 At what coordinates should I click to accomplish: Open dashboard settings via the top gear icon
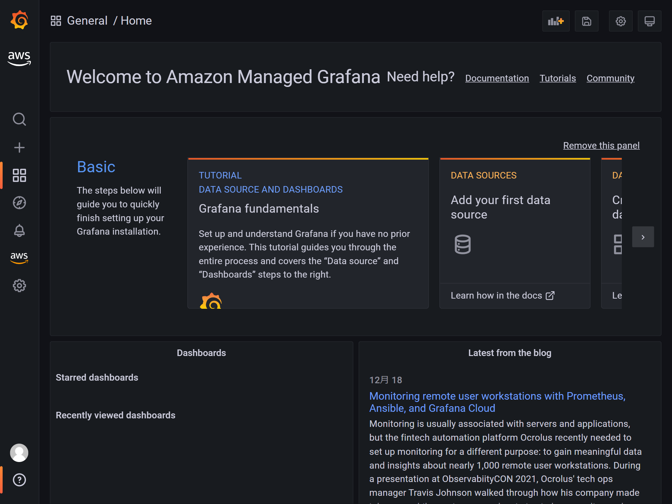point(620,21)
